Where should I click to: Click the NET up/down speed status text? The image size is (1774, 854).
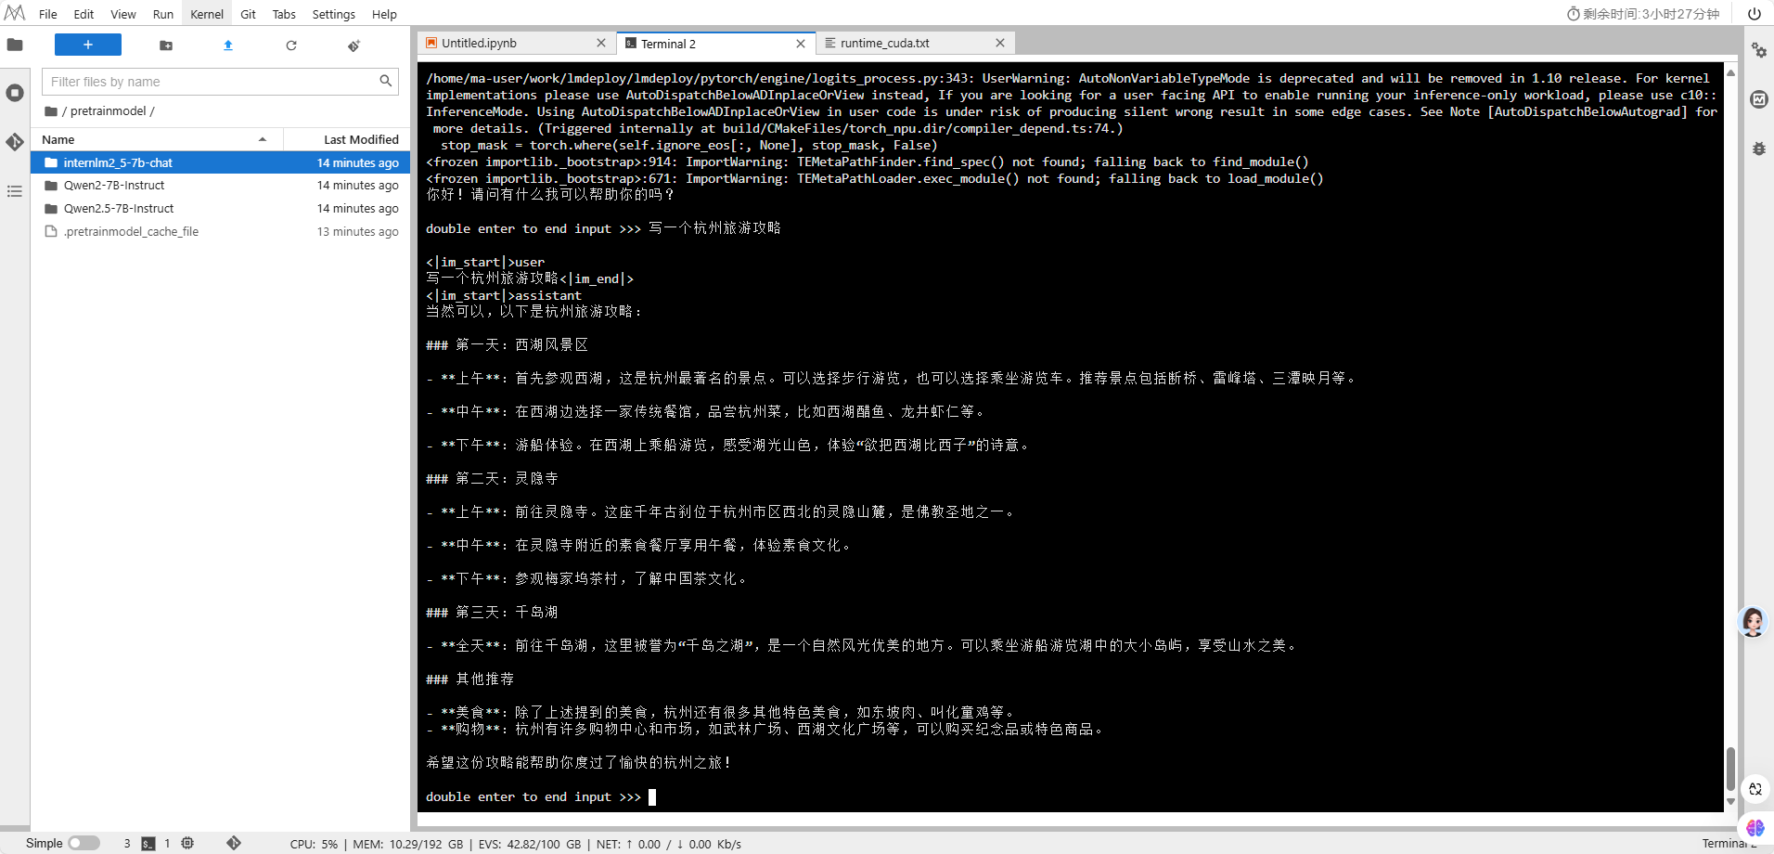pos(669,844)
